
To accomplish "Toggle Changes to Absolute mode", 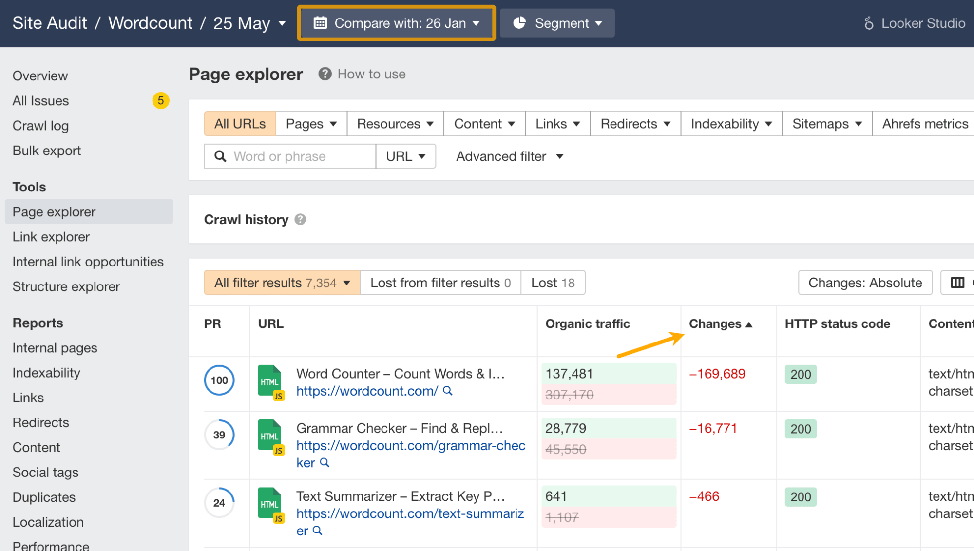I will point(864,283).
